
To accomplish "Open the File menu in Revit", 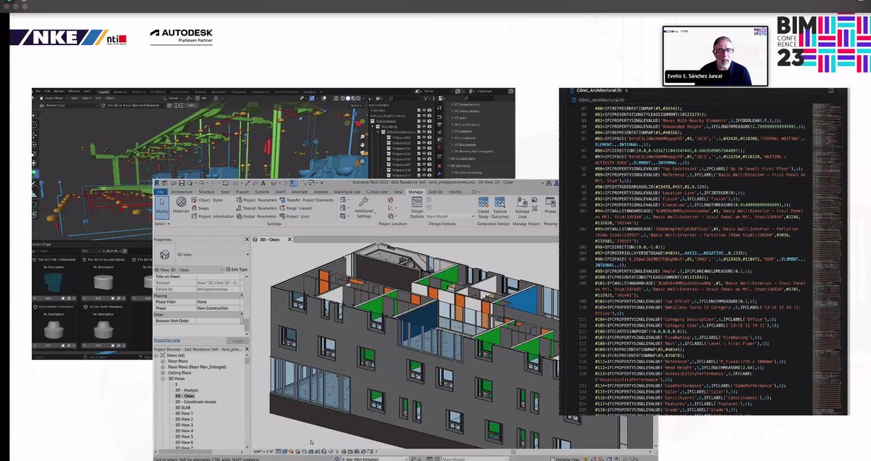I will point(160,192).
